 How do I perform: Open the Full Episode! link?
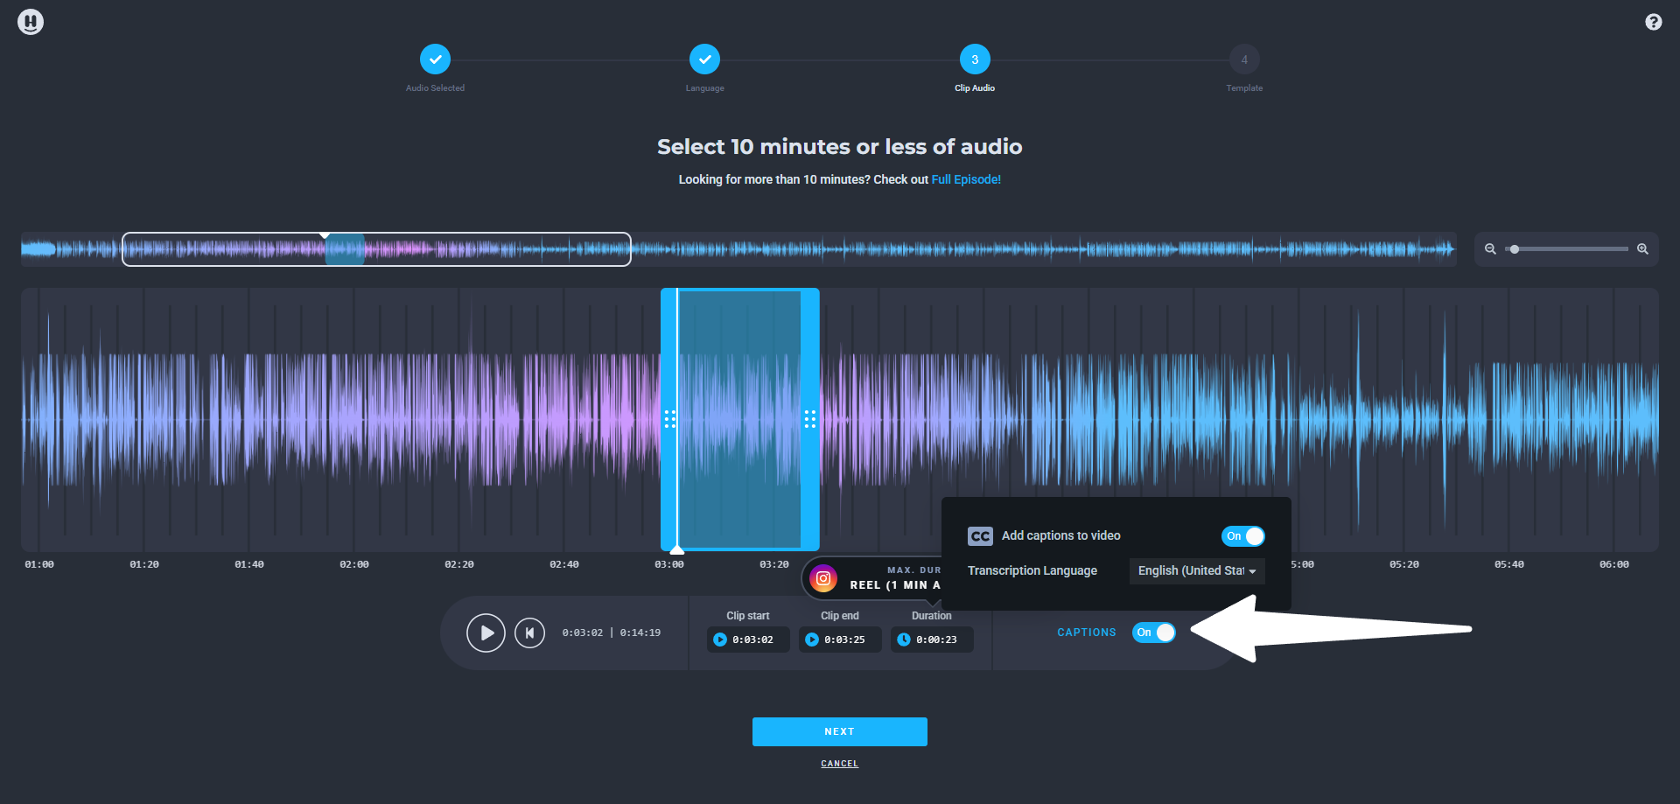click(x=966, y=179)
